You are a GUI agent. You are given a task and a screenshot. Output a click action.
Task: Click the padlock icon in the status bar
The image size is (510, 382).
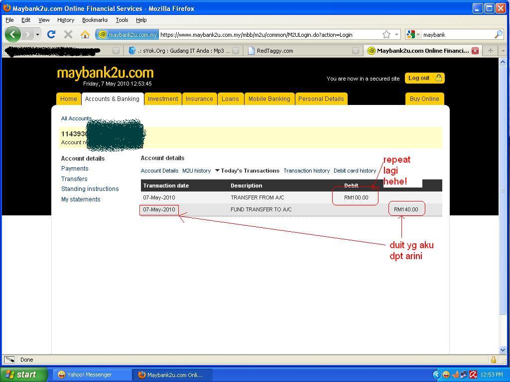[494, 360]
